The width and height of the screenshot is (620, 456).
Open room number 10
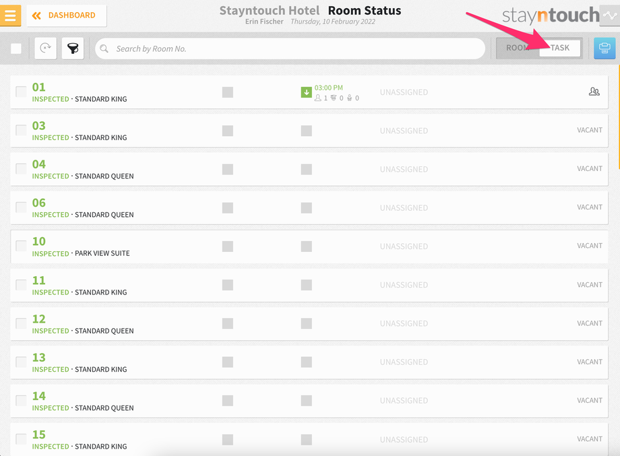click(39, 241)
